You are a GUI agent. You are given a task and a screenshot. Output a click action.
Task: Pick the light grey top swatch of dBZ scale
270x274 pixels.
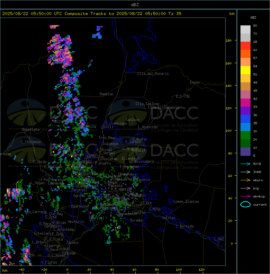245,29
